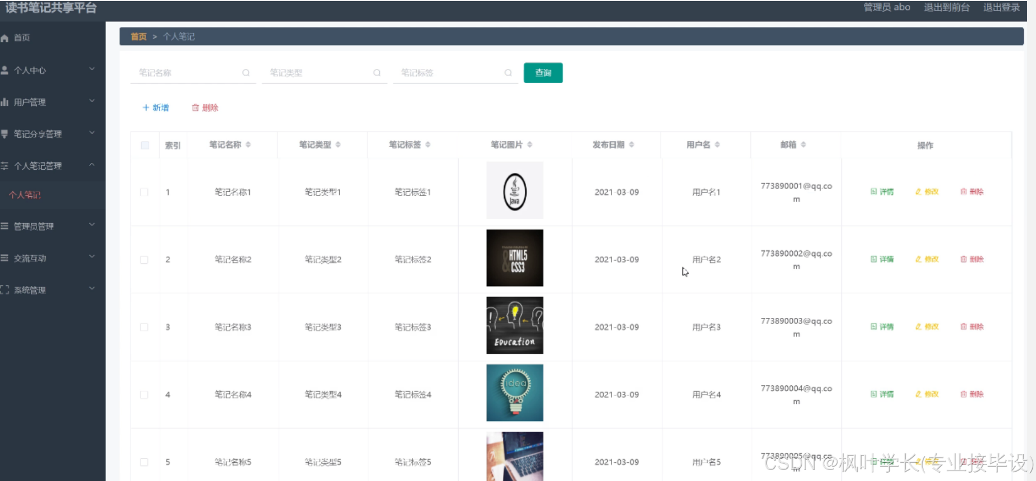The width and height of the screenshot is (1036, 481).
Task: Sort by the 用户名 column arrows
Action: point(717,144)
